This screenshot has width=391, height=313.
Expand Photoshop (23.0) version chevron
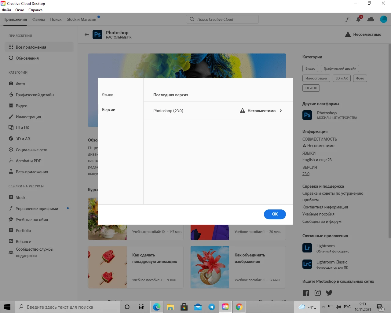pos(281,111)
